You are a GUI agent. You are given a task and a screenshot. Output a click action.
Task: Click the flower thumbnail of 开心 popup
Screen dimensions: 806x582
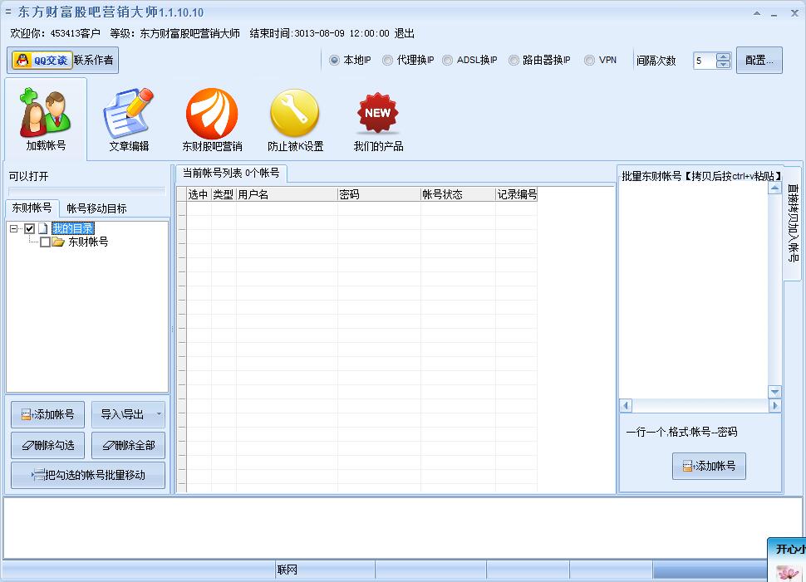[x=786, y=572]
